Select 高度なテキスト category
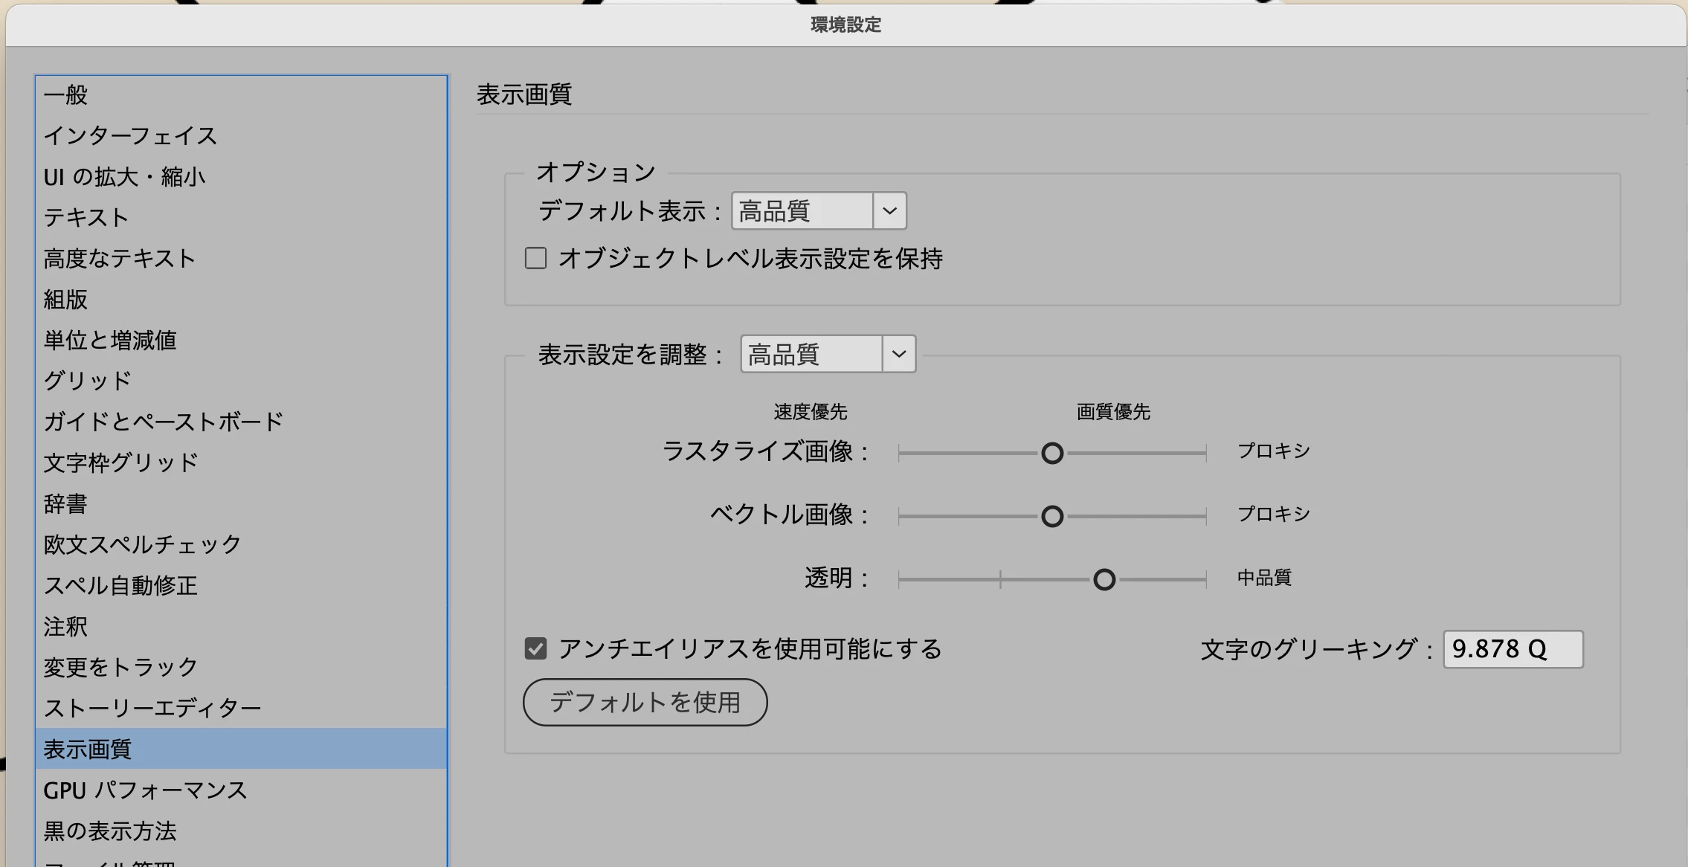This screenshot has height=867, width=1688. pyautogui.click(x=119, y=259)
